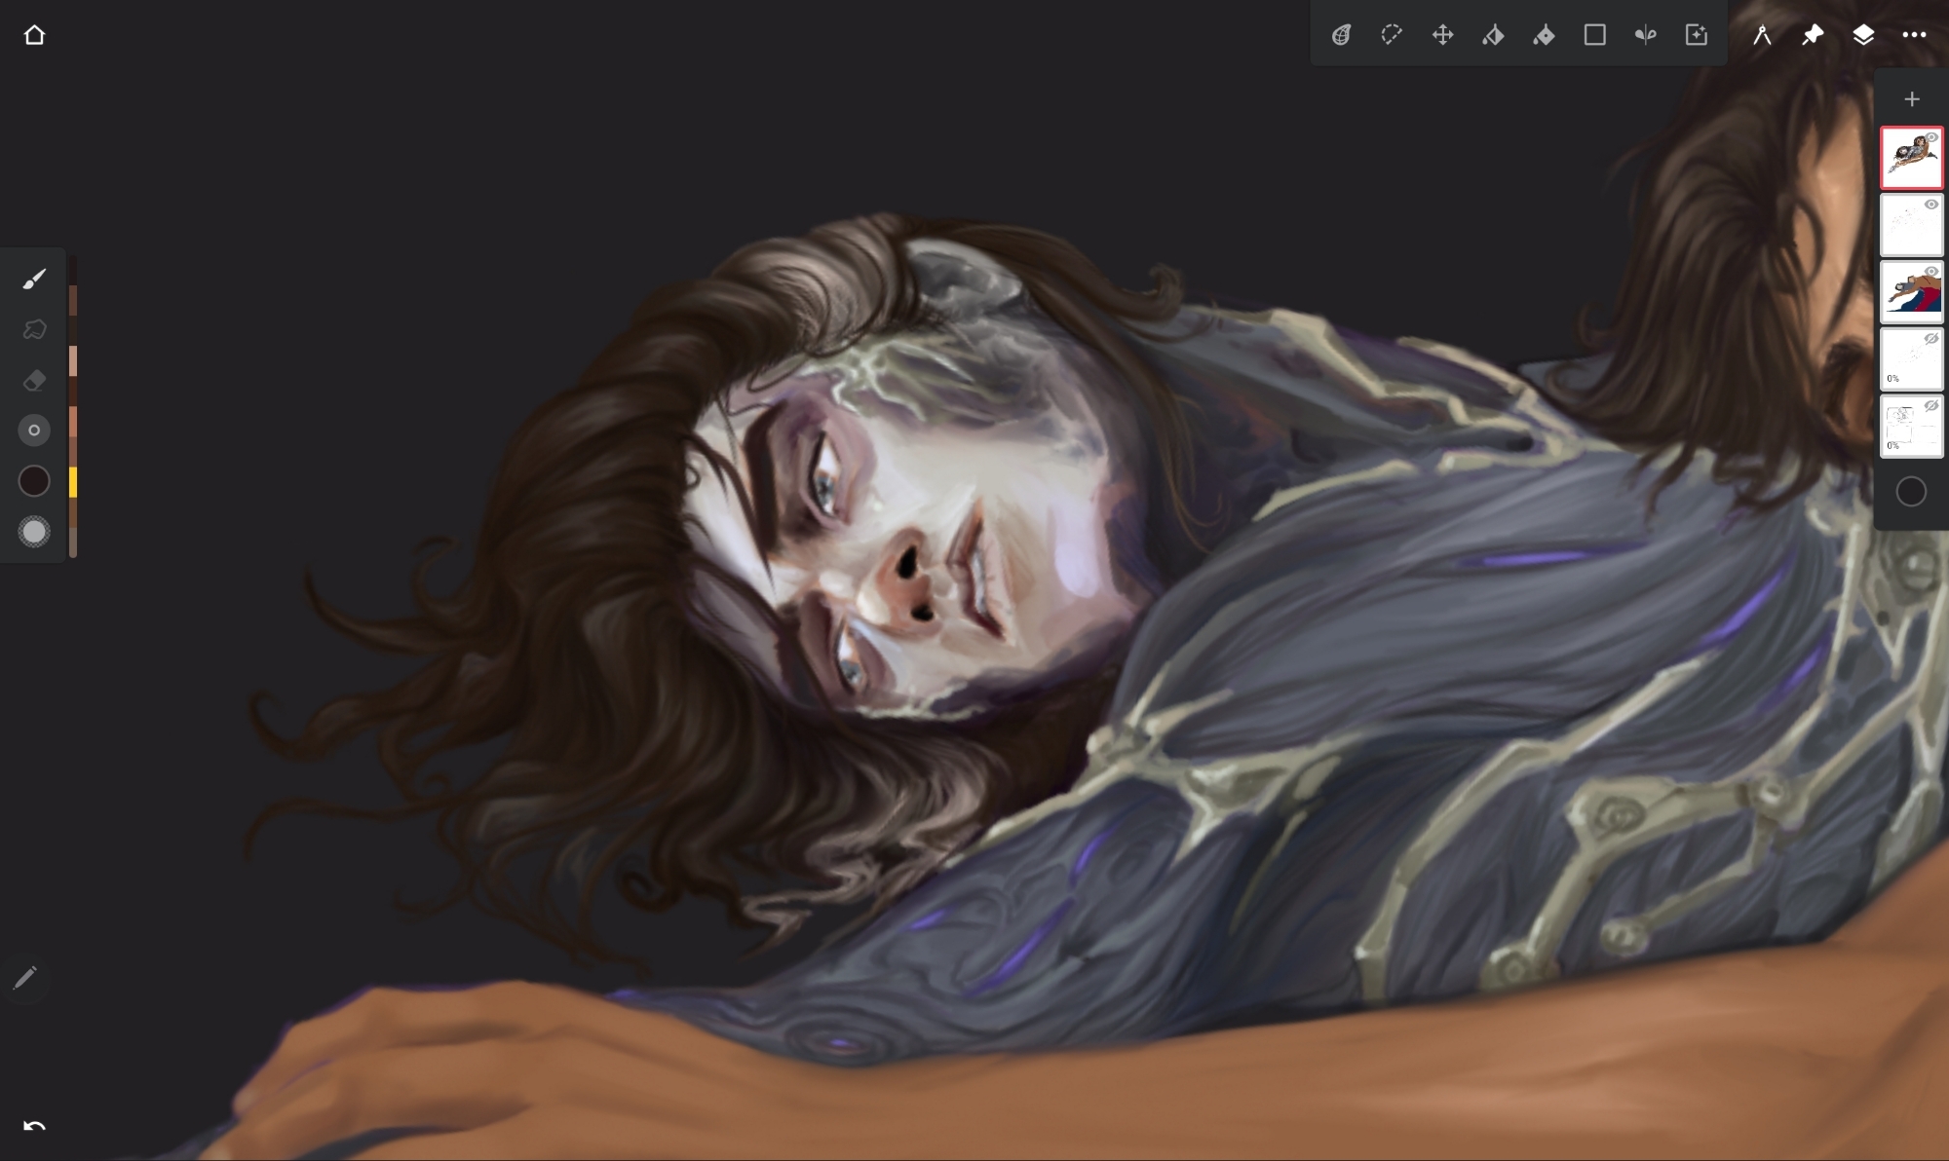This screenshot has height=1161, width=1949.
Task: Go to the home gallery
Action: (34, 35)
